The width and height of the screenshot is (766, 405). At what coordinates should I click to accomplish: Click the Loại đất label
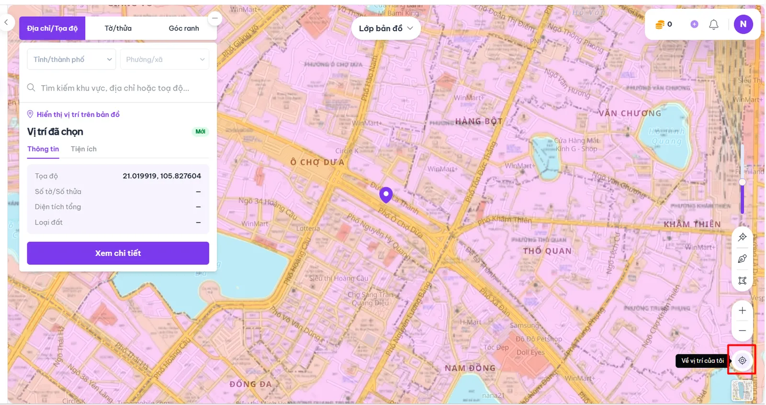pos(49,222)
